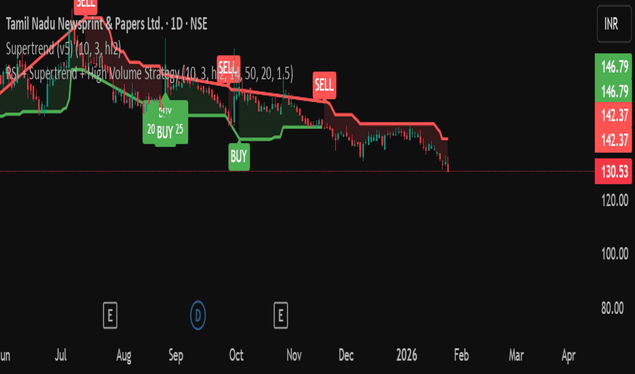The height and width of the screenshot is (374, 635).
Task: Click the green BUY label below October candles
Action: click(239, 156)
